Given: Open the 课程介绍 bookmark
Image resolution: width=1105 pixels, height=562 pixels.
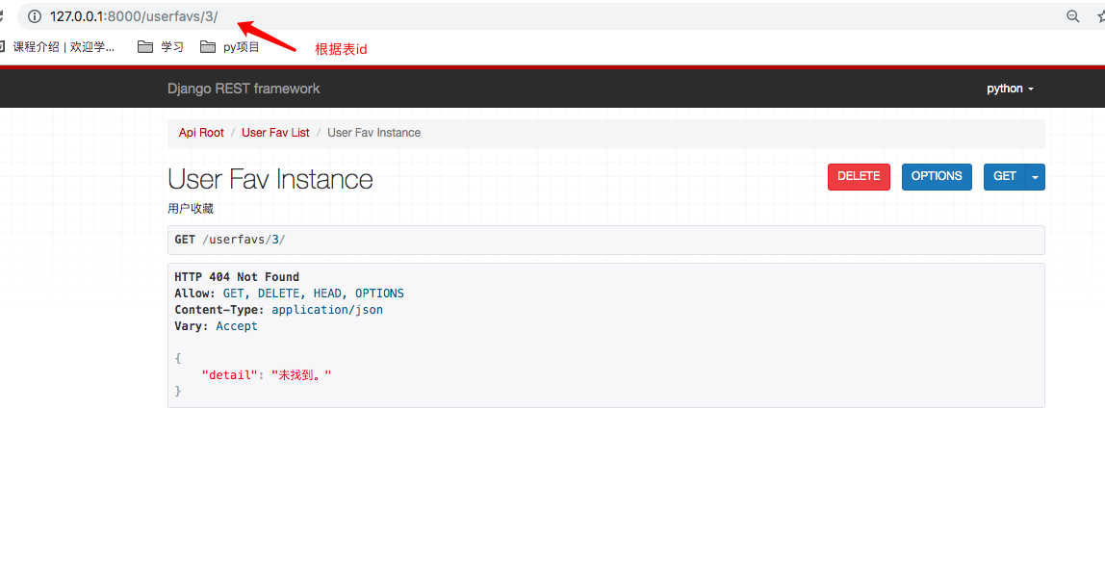Looking at the screenshot, I should (58, 47).
